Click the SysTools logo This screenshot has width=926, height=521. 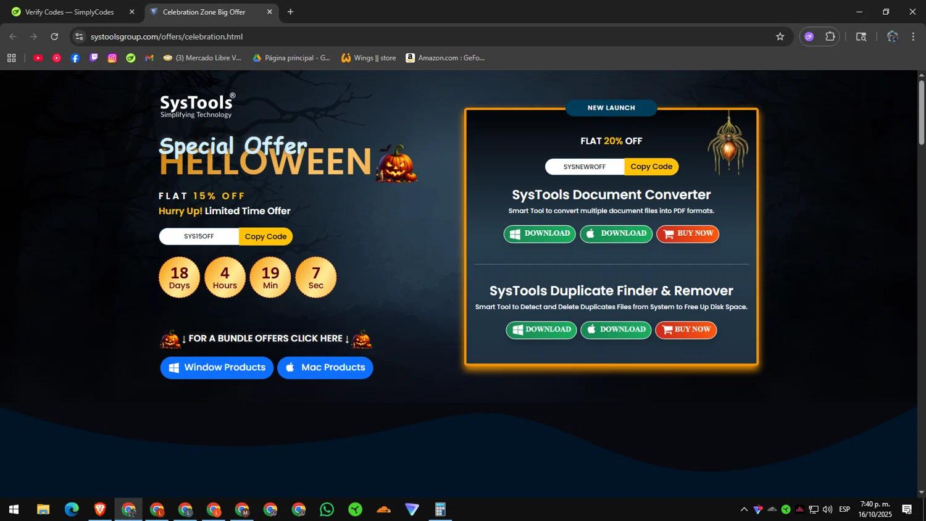pos(198,106)
